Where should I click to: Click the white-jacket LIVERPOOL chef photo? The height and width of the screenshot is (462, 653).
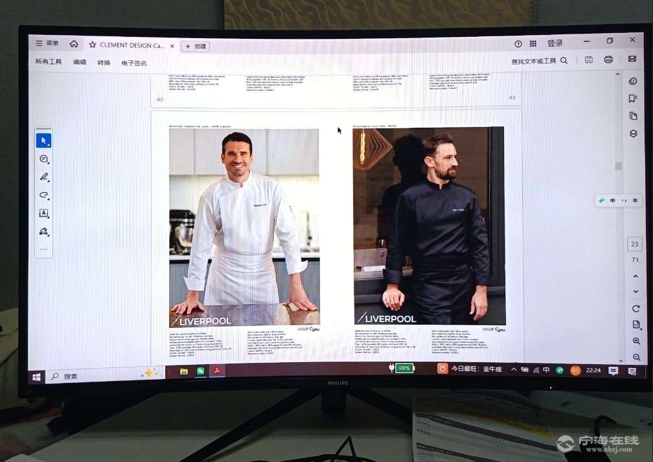(x=244, y=227)
